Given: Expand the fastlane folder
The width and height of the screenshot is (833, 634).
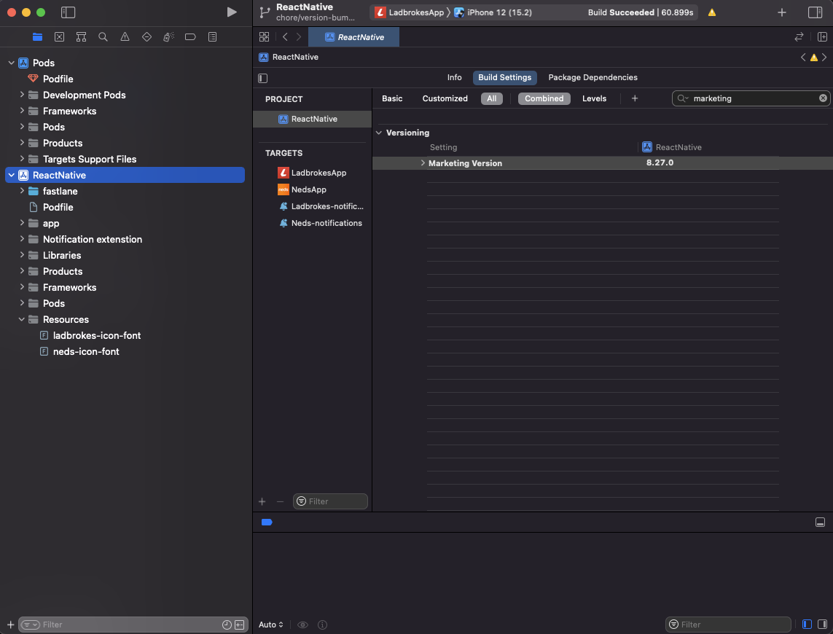Looking at the screenshot, I should pyautogui.click(x=22, y=191).
